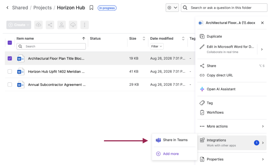268x165 pixels.
Task: Click the 41 KB size cell
Action: coord(134,72)
